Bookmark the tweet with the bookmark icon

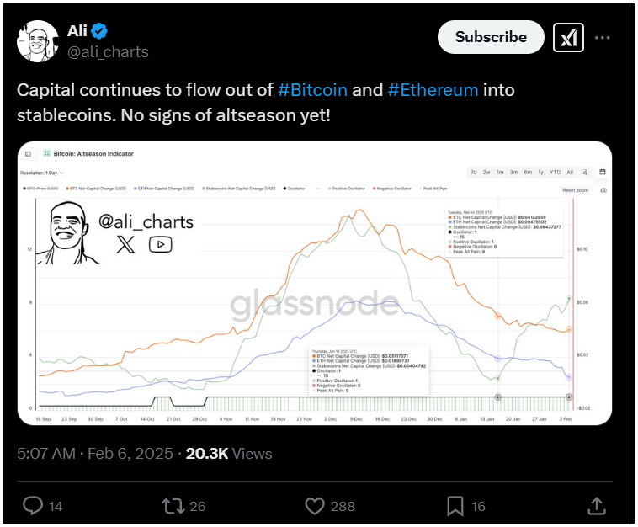[x=455, y=506]
